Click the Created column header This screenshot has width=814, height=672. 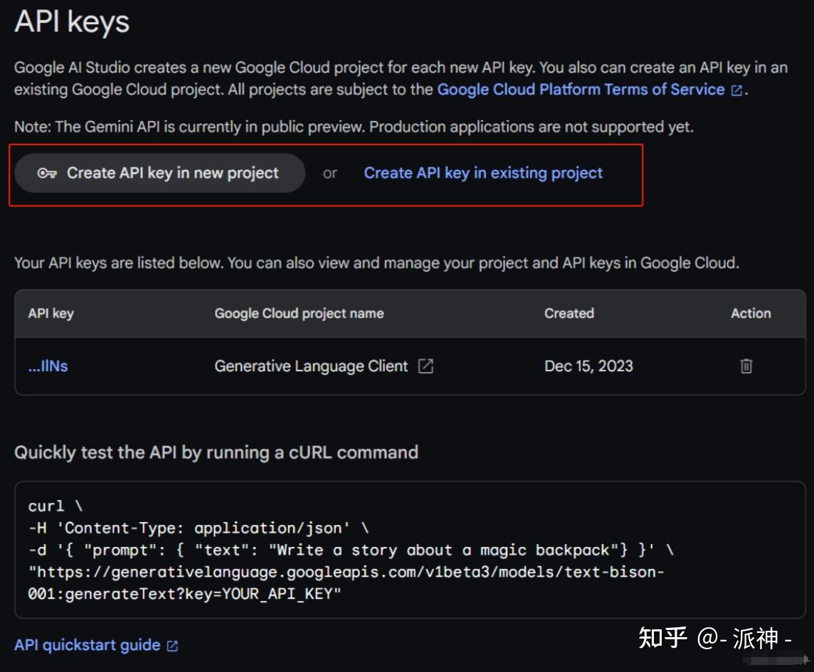[x=569, y=313]
